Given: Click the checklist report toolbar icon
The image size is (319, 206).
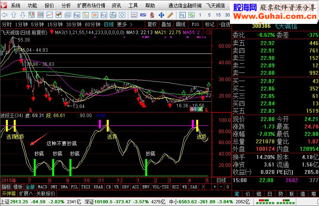Looking at the screenshot, I should click(31, 15).
